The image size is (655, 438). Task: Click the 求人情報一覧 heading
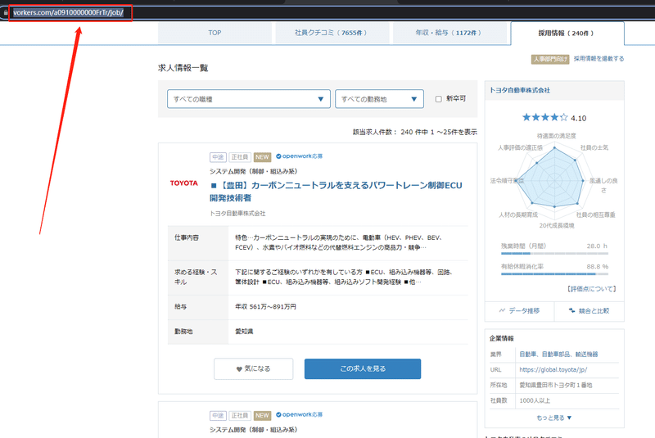pos(183,68)
